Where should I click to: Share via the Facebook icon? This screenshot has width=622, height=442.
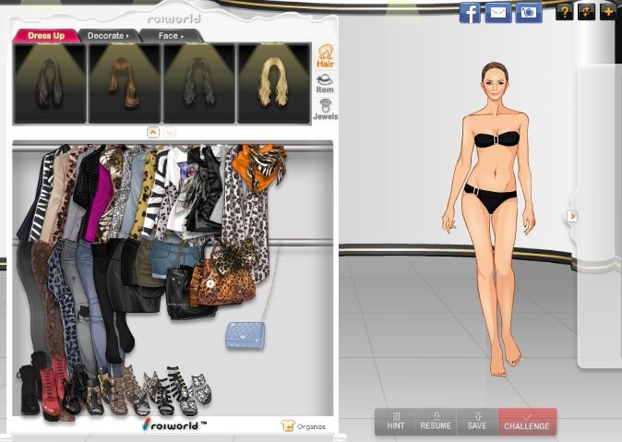(x=470, y=13)
